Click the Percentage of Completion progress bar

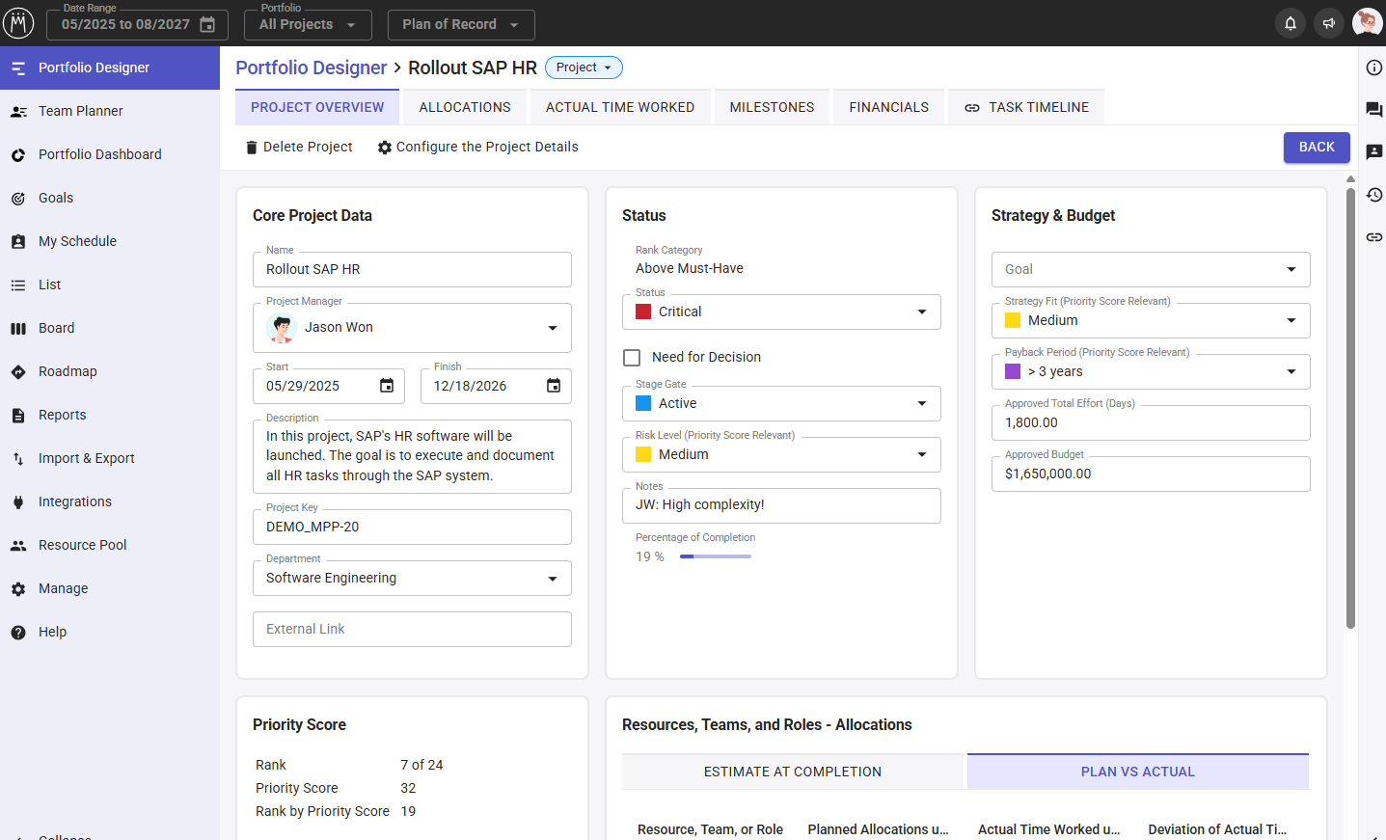pyautogui.click(x=715, y=556)
